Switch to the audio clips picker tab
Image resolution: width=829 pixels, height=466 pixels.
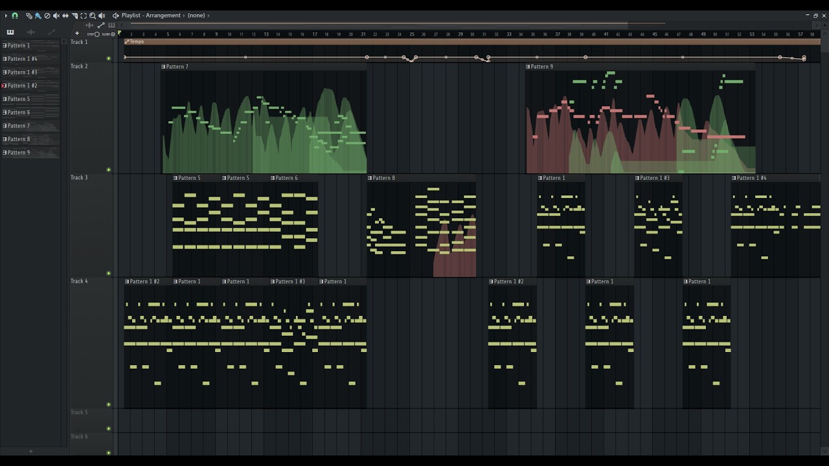click(x=30, y=32)
